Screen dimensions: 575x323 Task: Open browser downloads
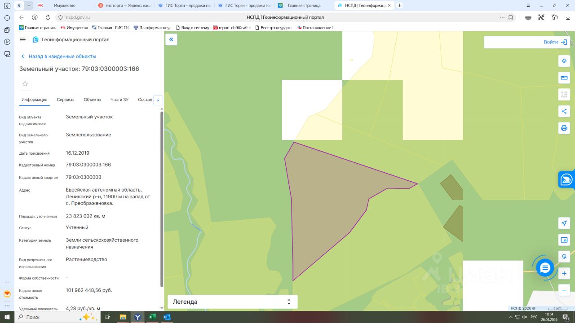click(x=568, y=17)
